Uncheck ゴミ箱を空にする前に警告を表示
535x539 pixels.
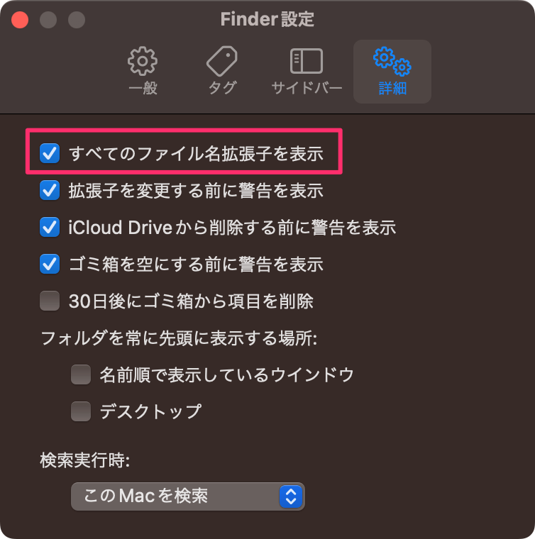pyautogui.click(x=50, y=264)
